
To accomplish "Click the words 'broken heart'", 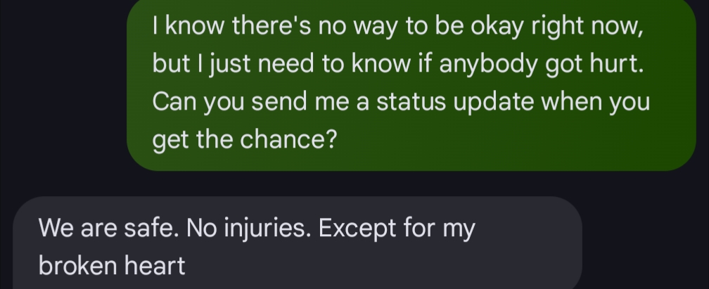I will [x=112, y=265].
